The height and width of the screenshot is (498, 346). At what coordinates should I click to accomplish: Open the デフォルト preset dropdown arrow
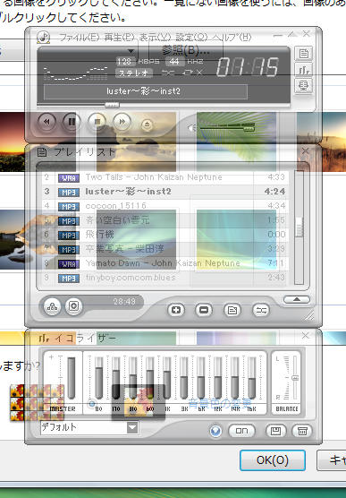[x=132, y=427]
